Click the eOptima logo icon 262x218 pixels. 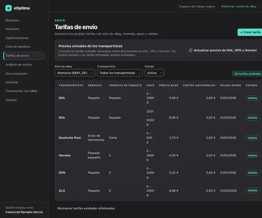(9, 8)
